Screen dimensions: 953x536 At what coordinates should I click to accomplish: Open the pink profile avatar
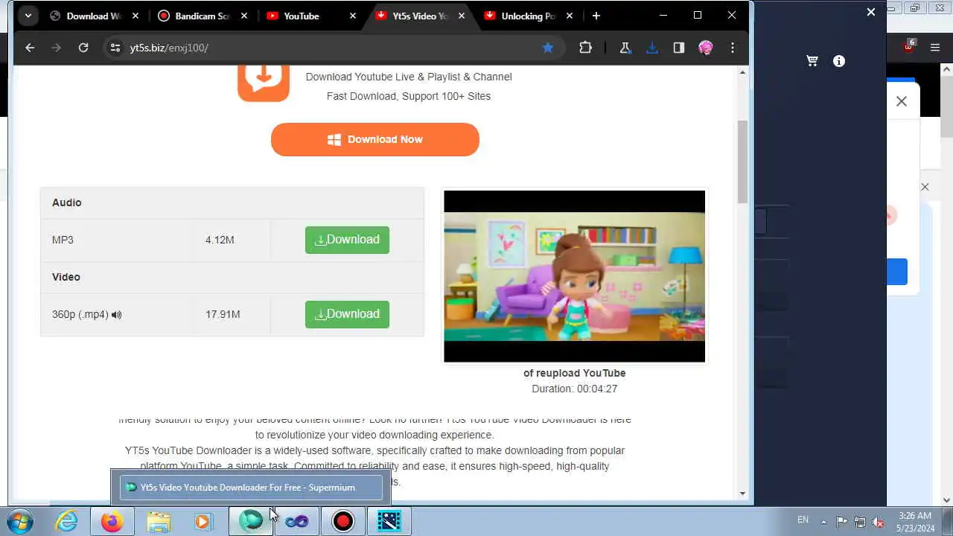click(706, 48)
